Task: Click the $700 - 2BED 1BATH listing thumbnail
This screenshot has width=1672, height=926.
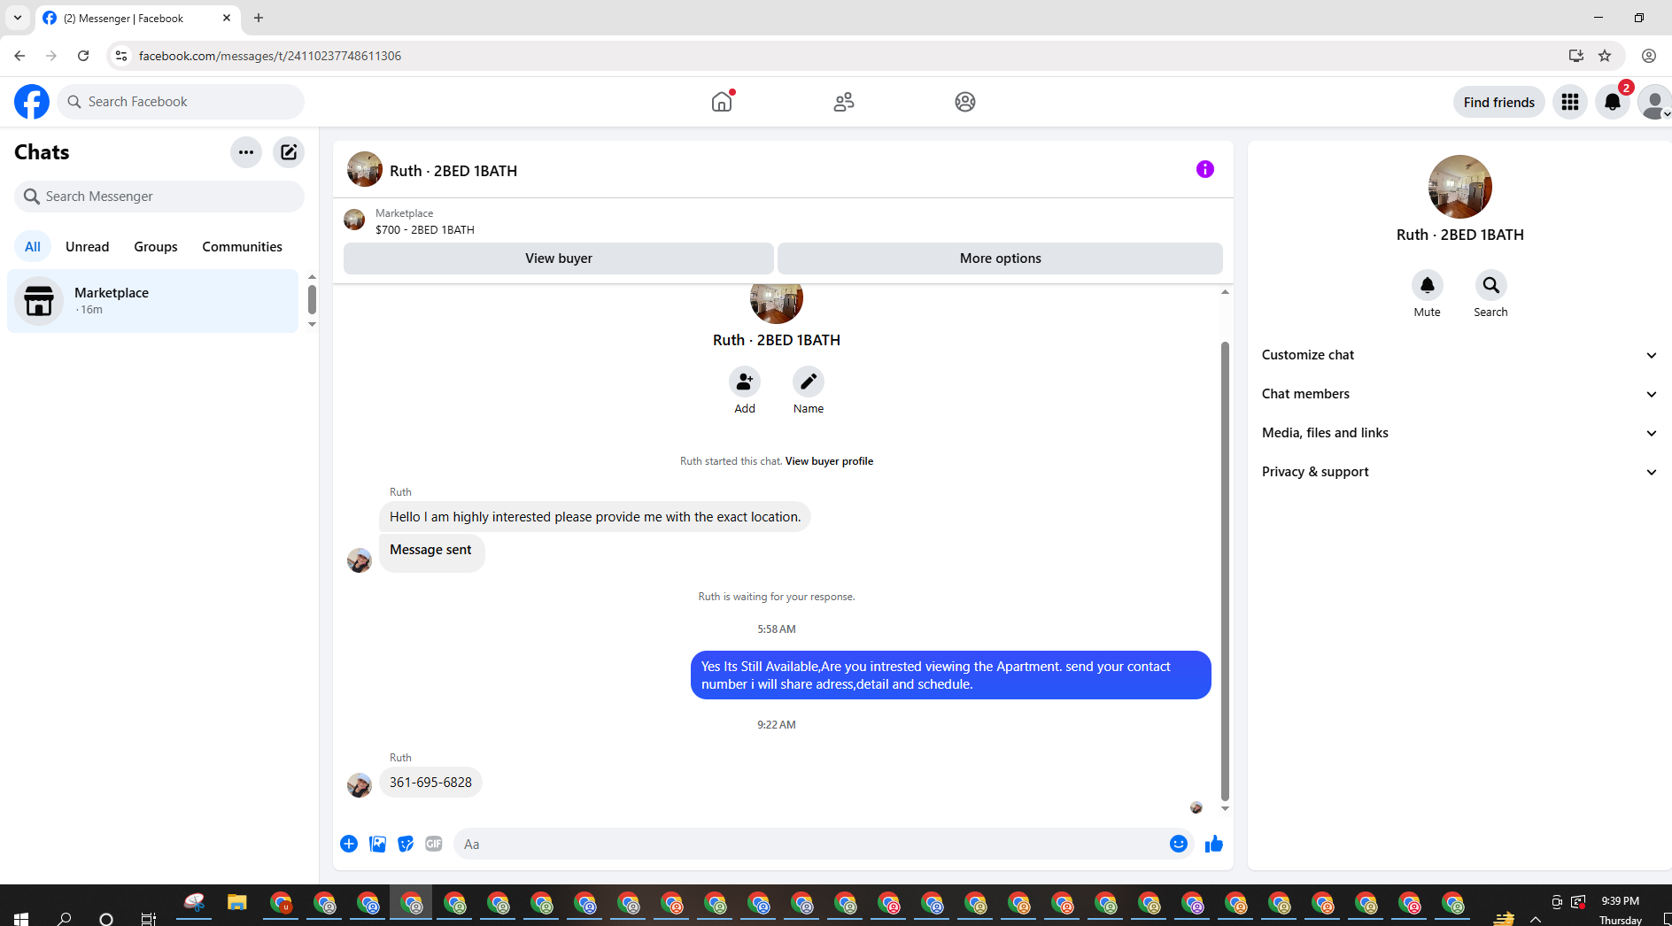Action: point(354,220)
